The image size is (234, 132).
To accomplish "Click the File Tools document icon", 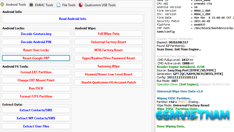I will click(x=58, y=5).
